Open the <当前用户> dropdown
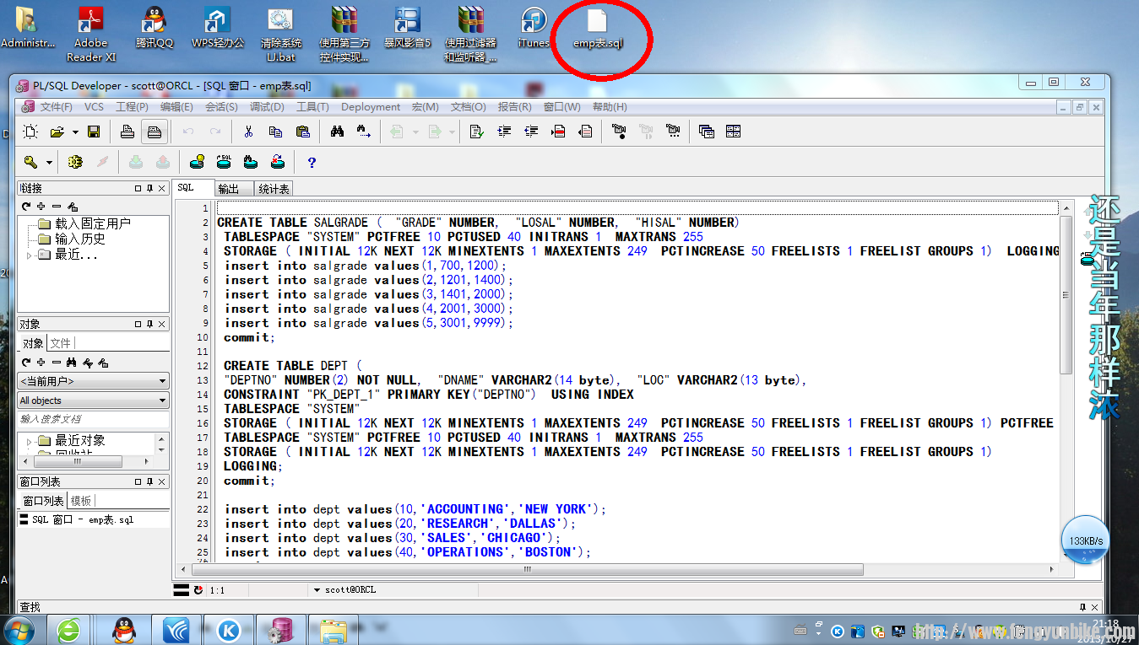 (x=93, y=381)
